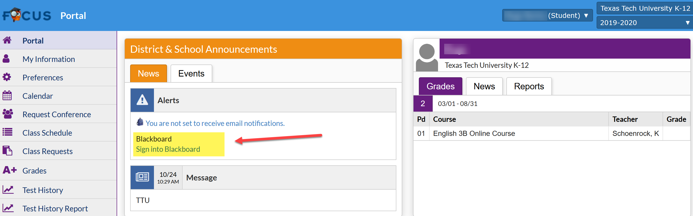Select the purple Grades tab
This screenshot has width=693, height=216.
click(440, 86)
